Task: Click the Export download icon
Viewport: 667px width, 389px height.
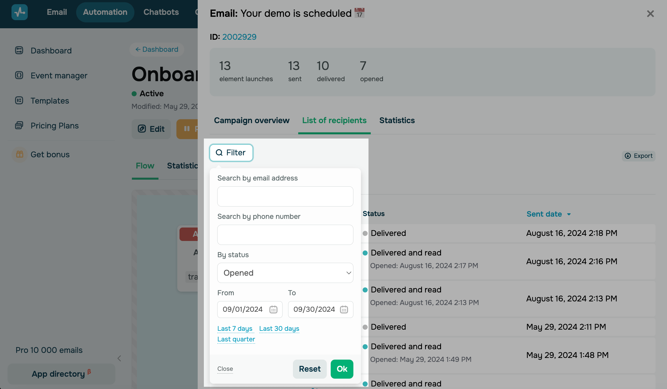Action: [x=628, y=156]
